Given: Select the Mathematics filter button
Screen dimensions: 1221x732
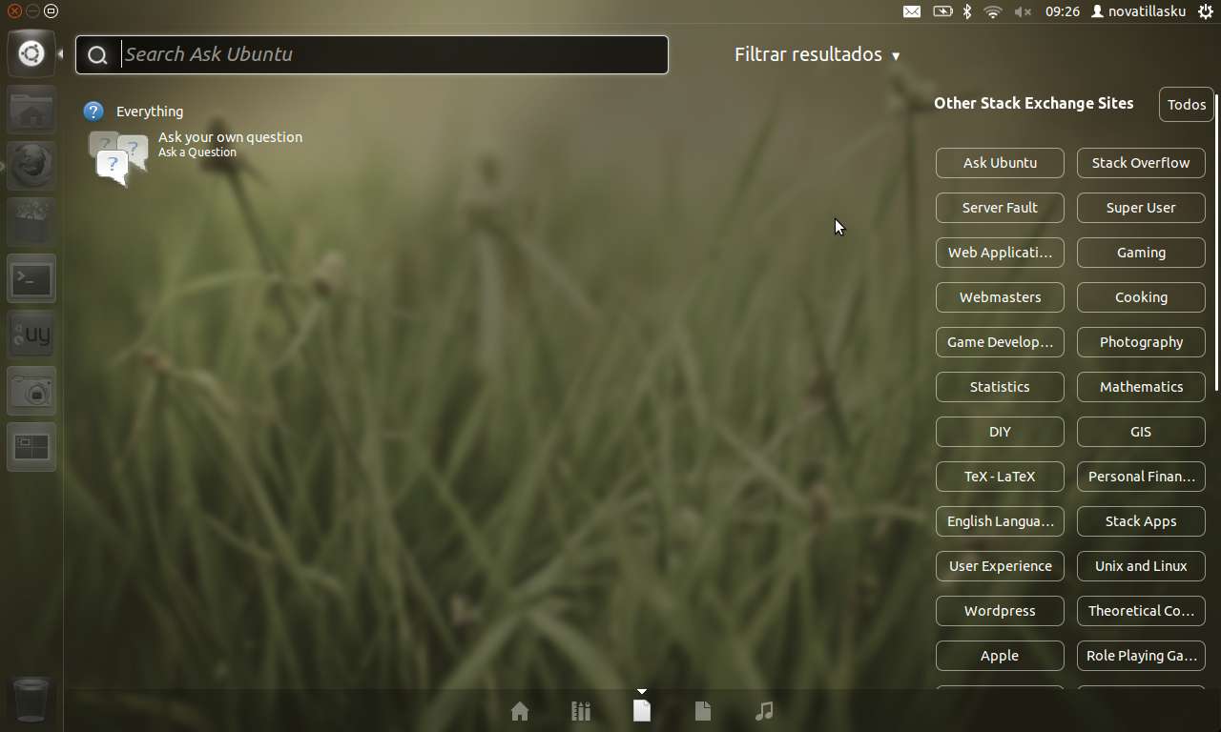Looking at the screenshot, I should [1141, 387].
